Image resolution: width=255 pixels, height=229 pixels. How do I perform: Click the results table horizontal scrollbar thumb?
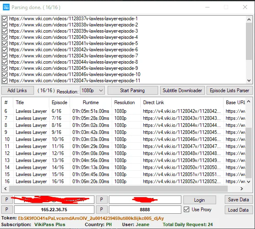point(118,188)
